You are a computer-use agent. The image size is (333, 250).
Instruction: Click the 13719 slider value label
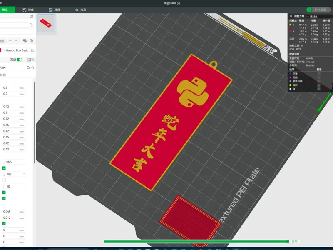(295, 242)
